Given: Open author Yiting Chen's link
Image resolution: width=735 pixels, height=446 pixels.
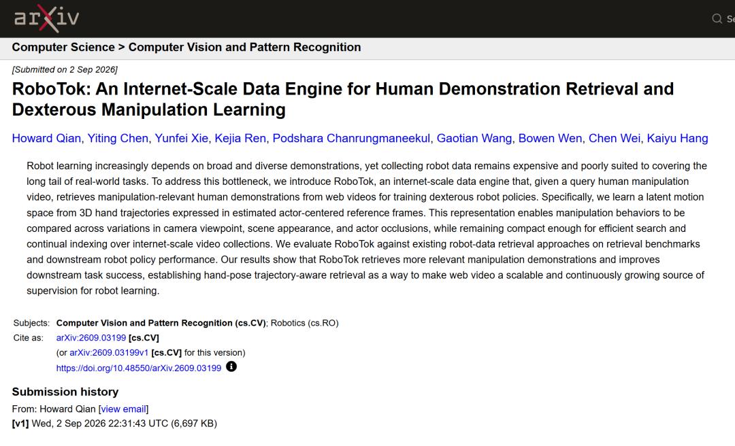Looking at the screenshot, I should 118,138.
